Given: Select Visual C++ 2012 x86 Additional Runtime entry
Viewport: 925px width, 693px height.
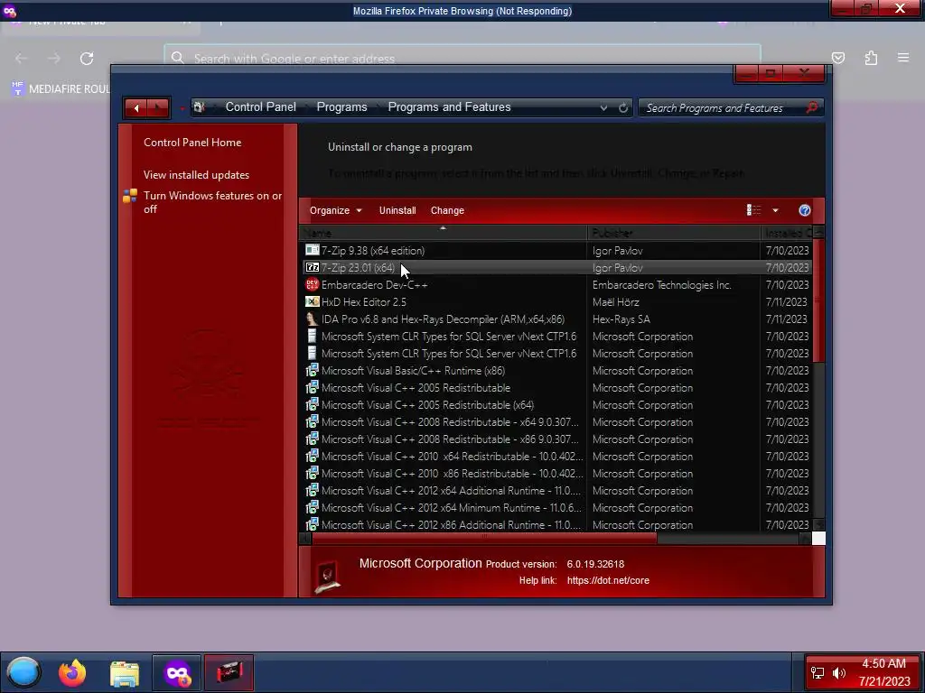Looking at the screenshot, I should click(451, 524).
